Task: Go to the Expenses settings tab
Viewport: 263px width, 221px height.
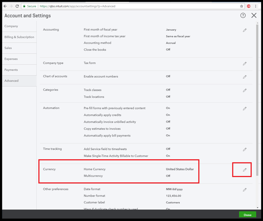Action: pos(11,59)
